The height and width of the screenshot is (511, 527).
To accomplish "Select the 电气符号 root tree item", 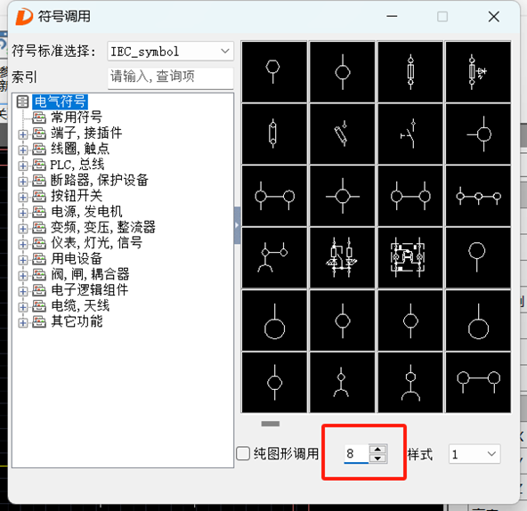I will [61, 101].
